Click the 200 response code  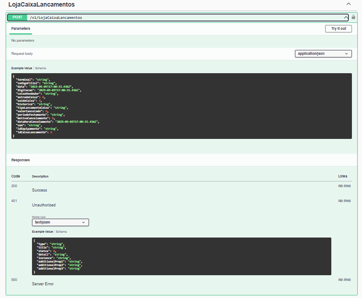pos(14,186)
